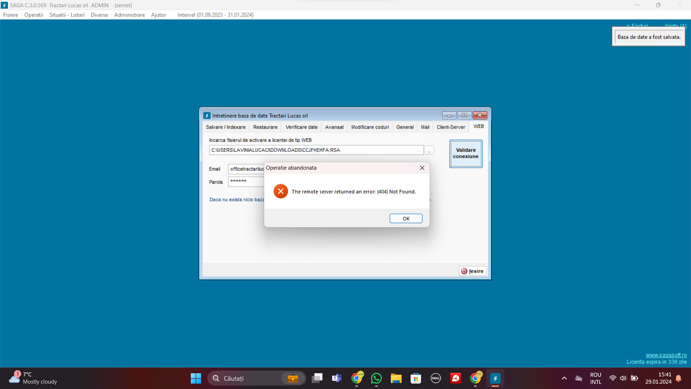
Task: Open Microsoft Teams from taskbar
Action: click(337, 378)
